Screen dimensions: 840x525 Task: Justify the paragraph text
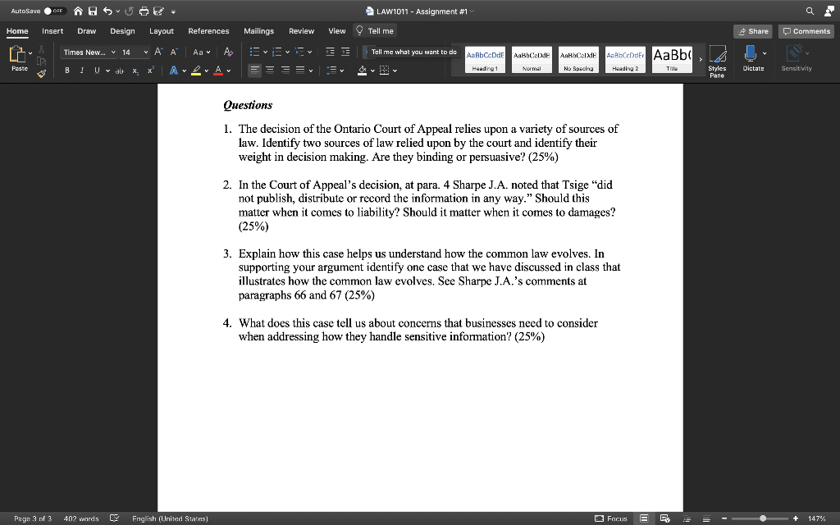pyautogui.click(x=300, y=71)
